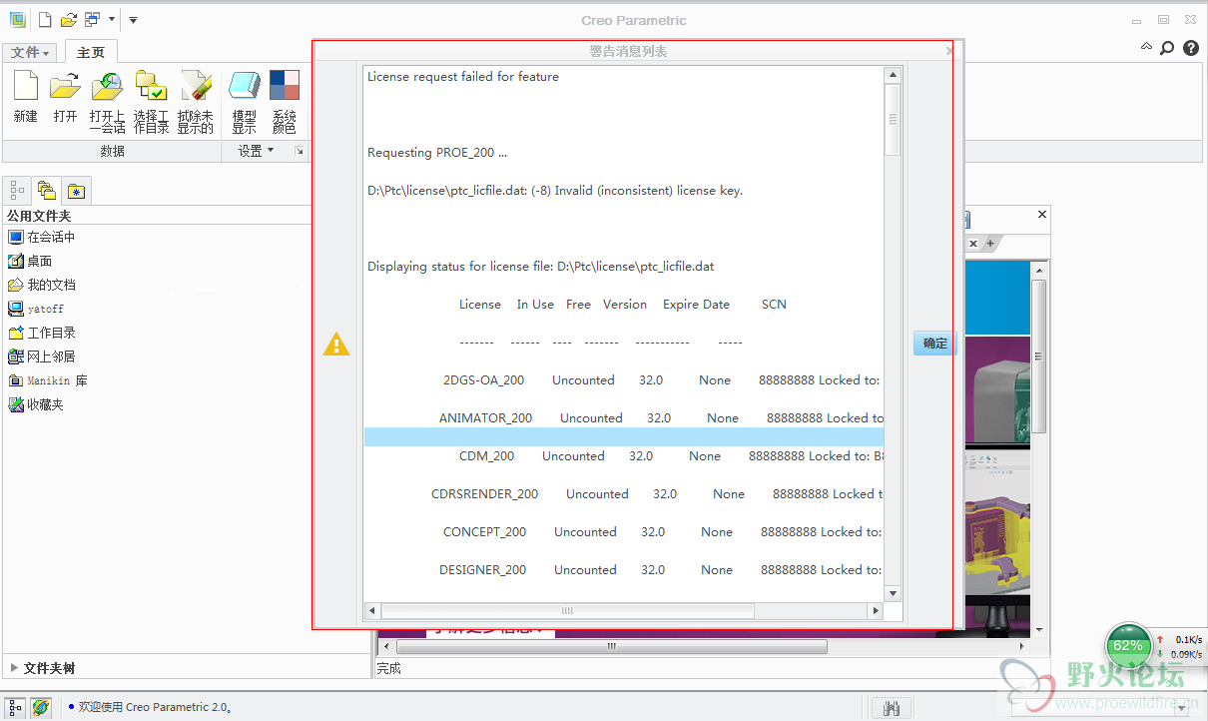1208x721 pixels.
Task: Add a new browser tab with plus
Action: pyautogui.click(x=990, y=243)
